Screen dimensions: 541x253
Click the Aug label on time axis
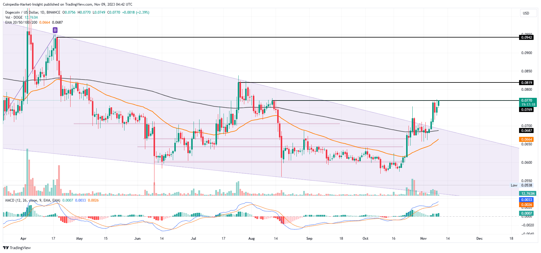tap(251, 239)
